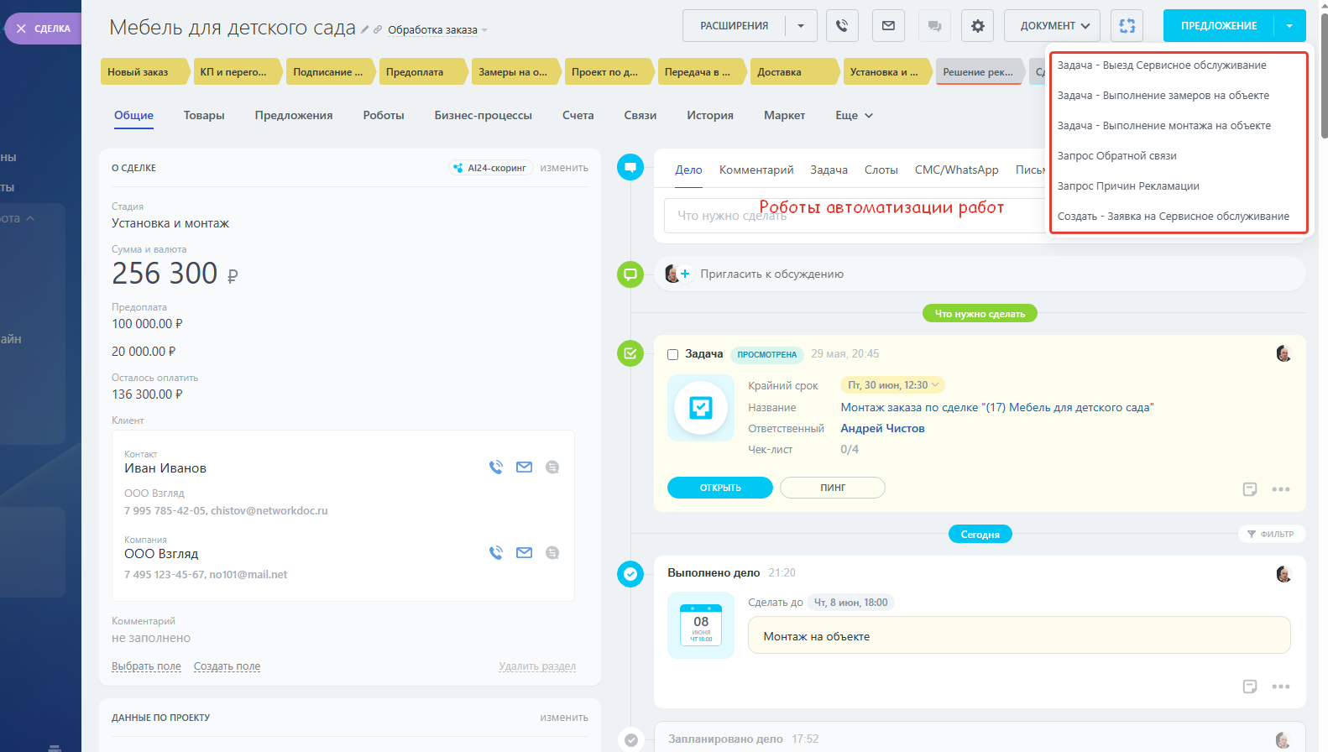Select the Доставка pipeline stage

(x=792, y=72)
